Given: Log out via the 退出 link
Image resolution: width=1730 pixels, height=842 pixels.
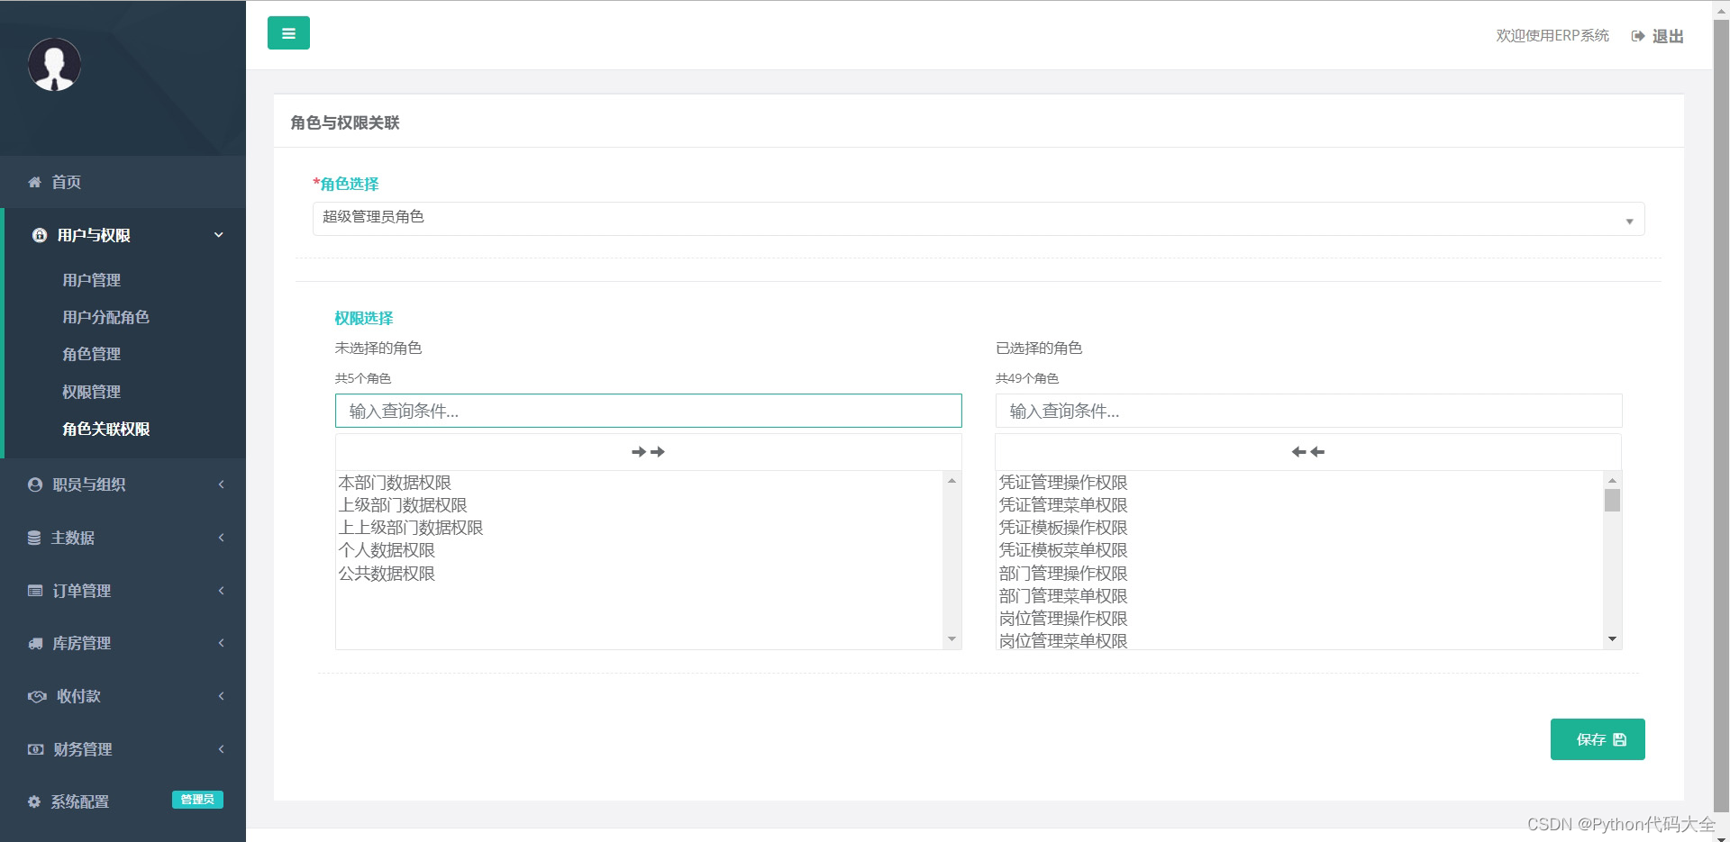Looking at the screenshot, I should pyautogui.click(x=1668, y=36).
